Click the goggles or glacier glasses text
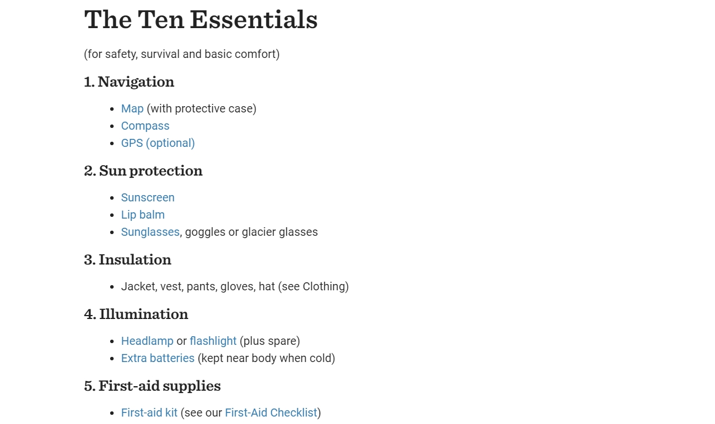Screen dimensions: 715x424 pyautogui.click(x=251, y=232)
